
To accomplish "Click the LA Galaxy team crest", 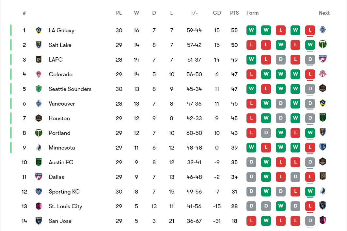I will (39, 30).
